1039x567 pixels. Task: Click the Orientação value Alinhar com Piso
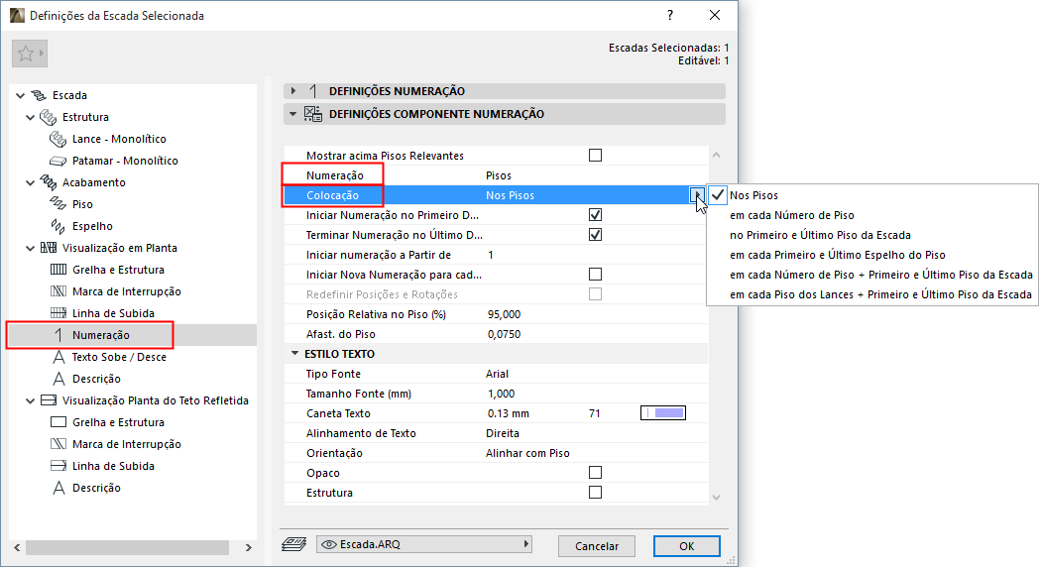pyautogui.click(x=527, y=453)
